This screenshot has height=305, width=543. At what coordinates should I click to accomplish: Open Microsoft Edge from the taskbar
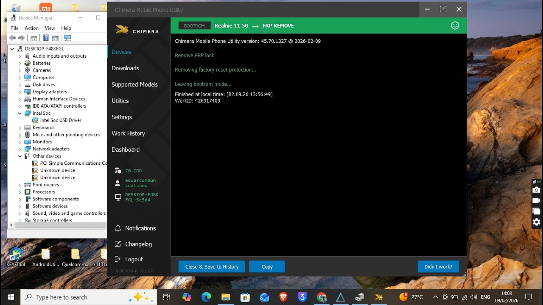coord(206,297)
